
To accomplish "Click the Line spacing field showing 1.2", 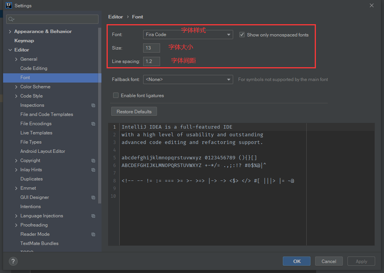I will pyautogui.click(x=151, y=61).
